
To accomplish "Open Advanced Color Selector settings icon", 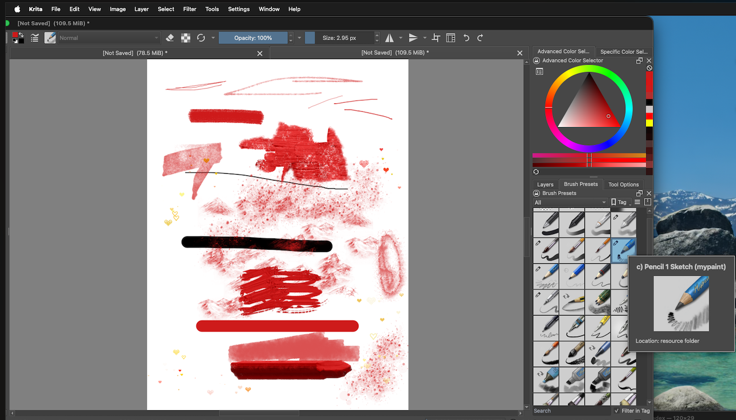I will pyautogui.click(x=540, y=72).
